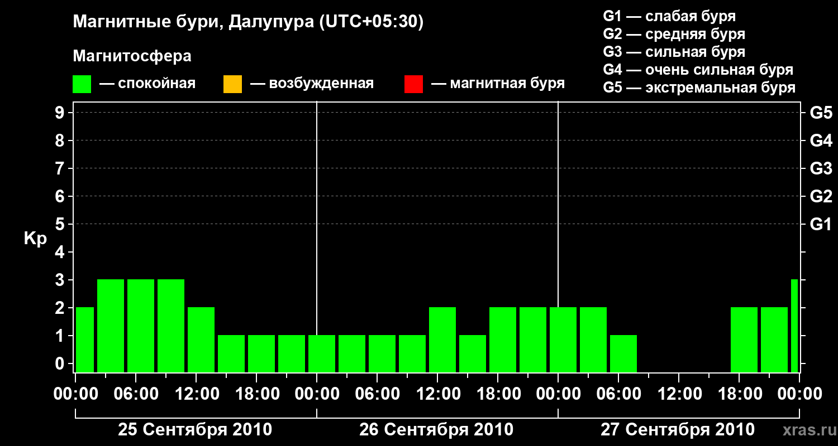Click the red 'магнитная буря' legend swatch
The width and height of the screenshot is (838, 446).
pos(413,84)
